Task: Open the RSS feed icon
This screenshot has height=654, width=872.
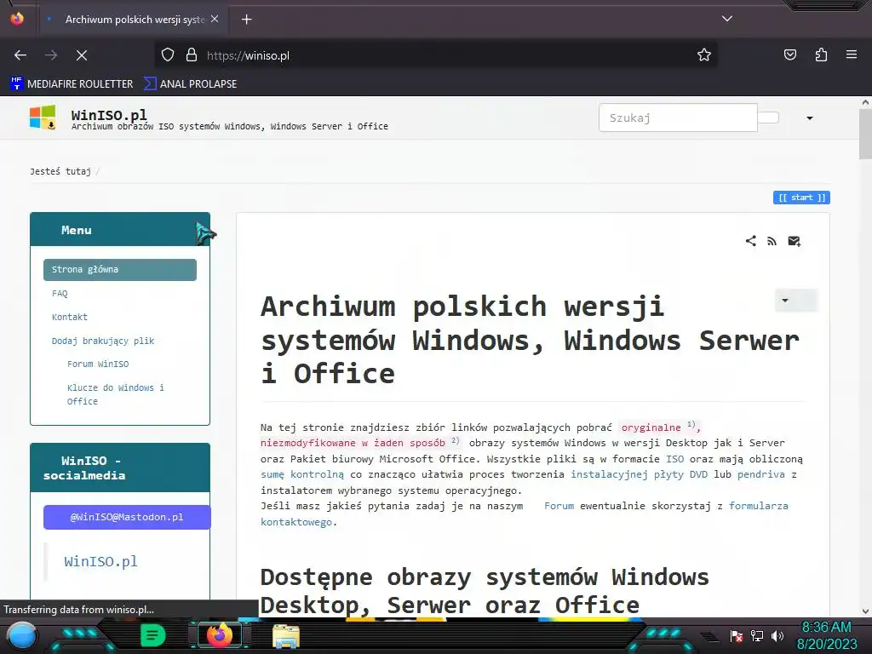Action: (772, 241)
